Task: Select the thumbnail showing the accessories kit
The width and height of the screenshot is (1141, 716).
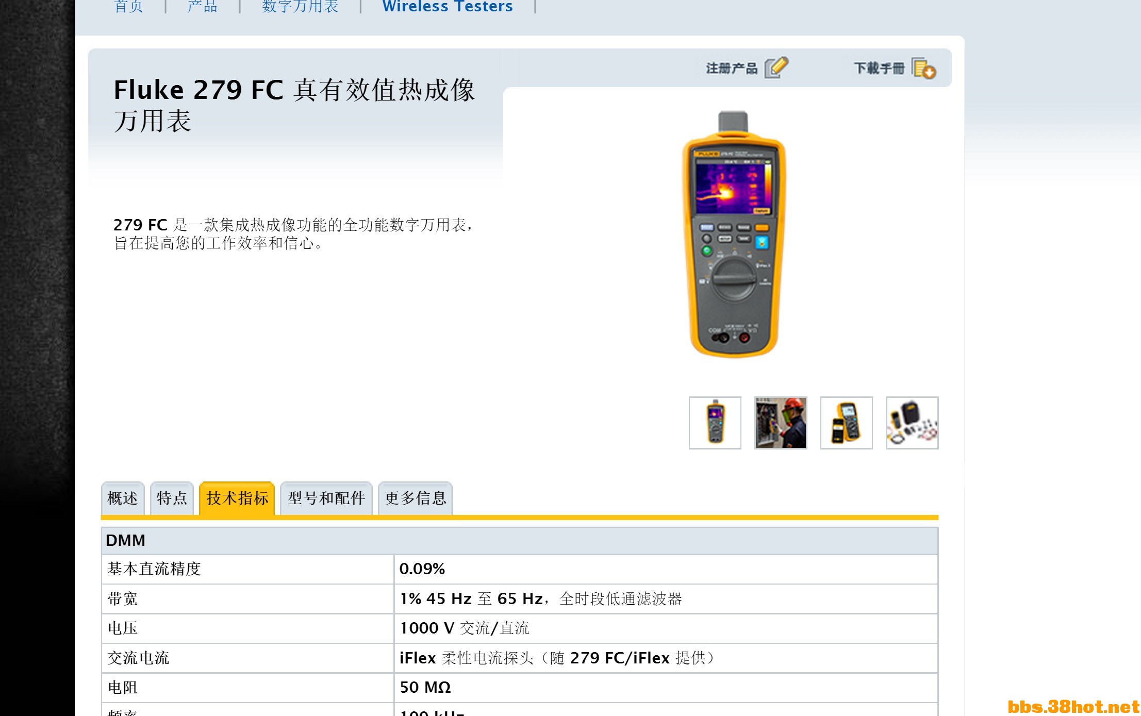Action: 912,423
